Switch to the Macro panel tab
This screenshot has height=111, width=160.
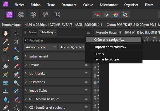(x=33, y=32)
